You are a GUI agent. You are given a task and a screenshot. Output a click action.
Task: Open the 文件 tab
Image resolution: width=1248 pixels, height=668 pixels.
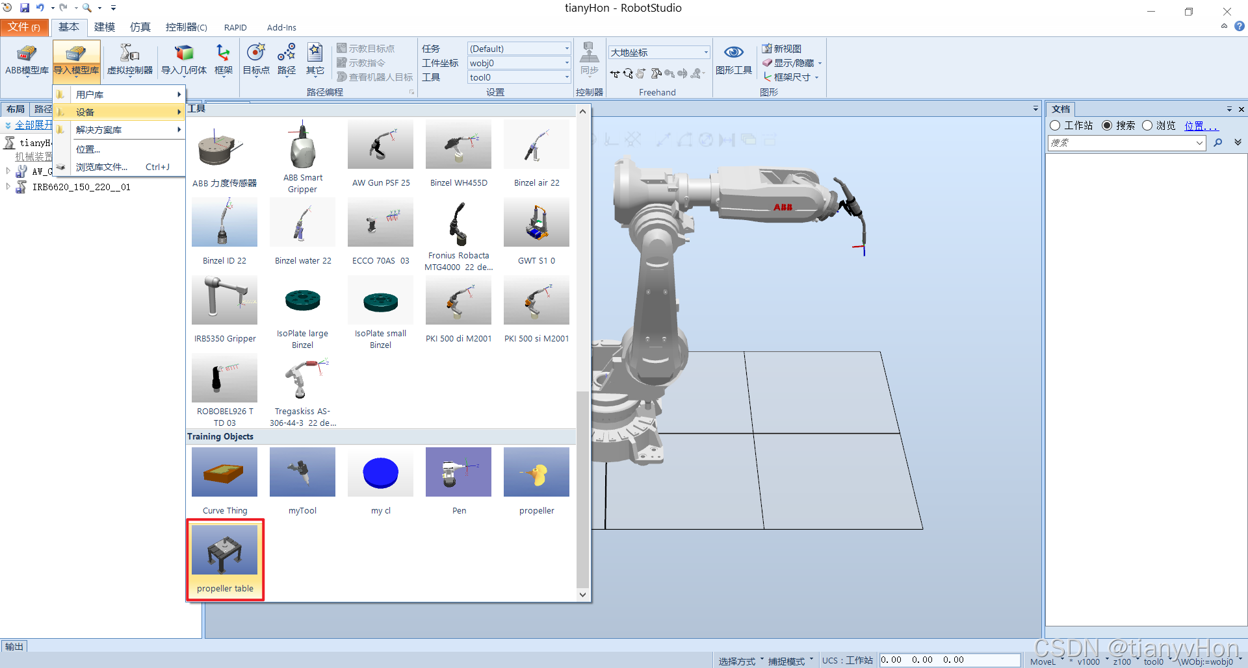25,27
